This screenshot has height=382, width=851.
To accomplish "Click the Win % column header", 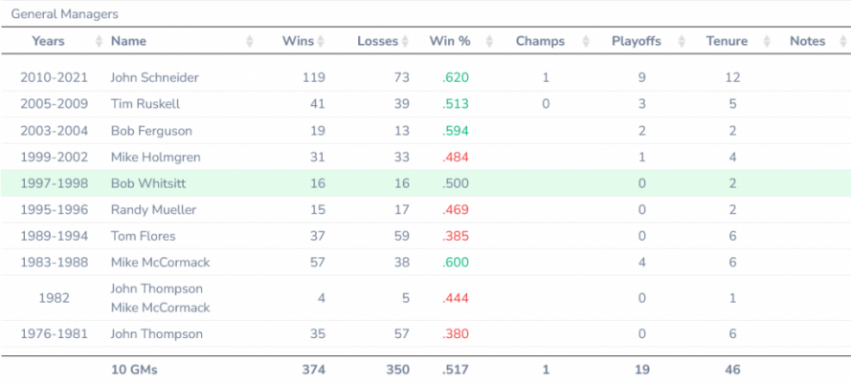I will [450, 41].
